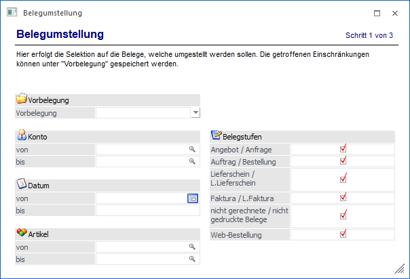Viewport: 410px width, 279px height.
Task: Focus the Datum 'bis' input field
Action: [147, 211]
